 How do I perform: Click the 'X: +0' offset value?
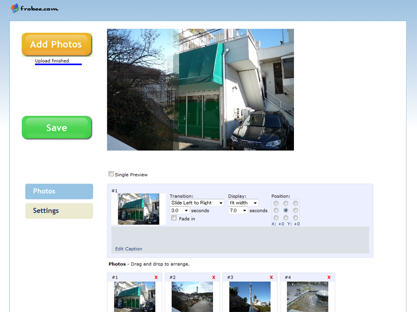click(278, 224)
